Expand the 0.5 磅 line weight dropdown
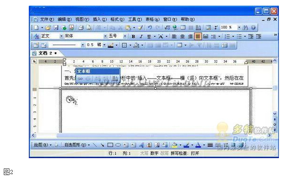Image resolution: width=286 pixels, height=176 pixels. pyautogui.click(x=104, y=45)
